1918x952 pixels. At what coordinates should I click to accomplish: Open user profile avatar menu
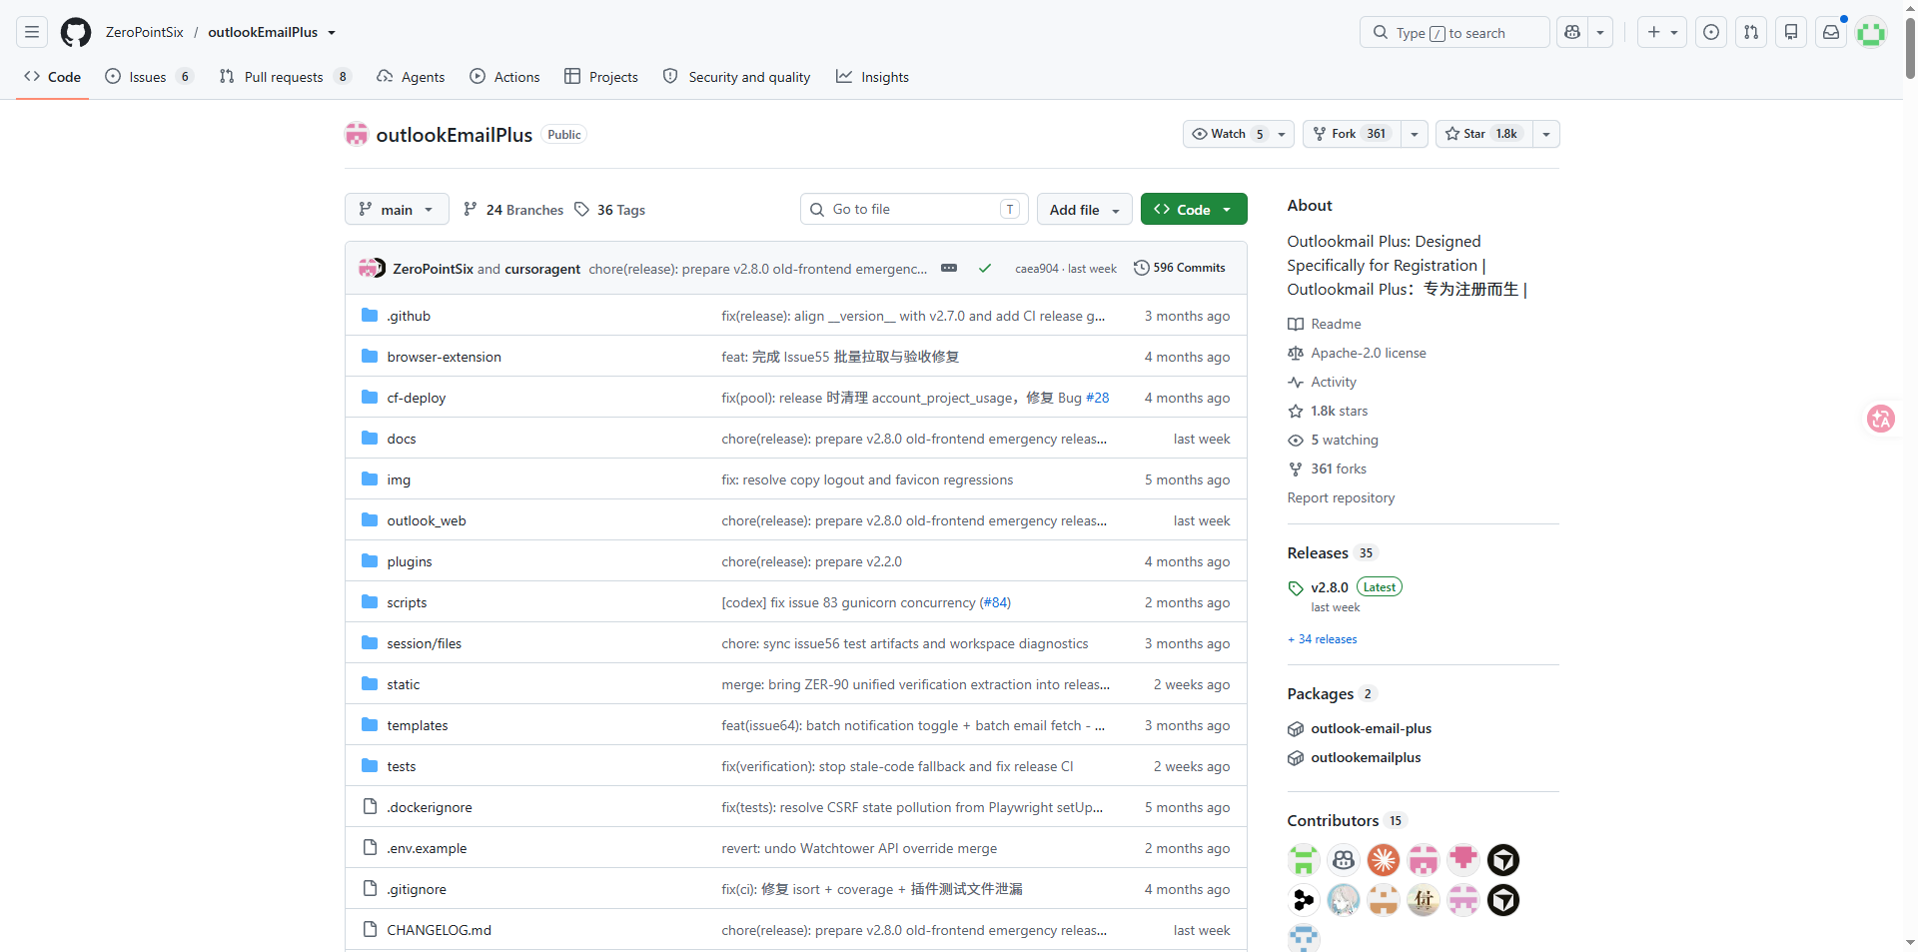click(1871, 33)
